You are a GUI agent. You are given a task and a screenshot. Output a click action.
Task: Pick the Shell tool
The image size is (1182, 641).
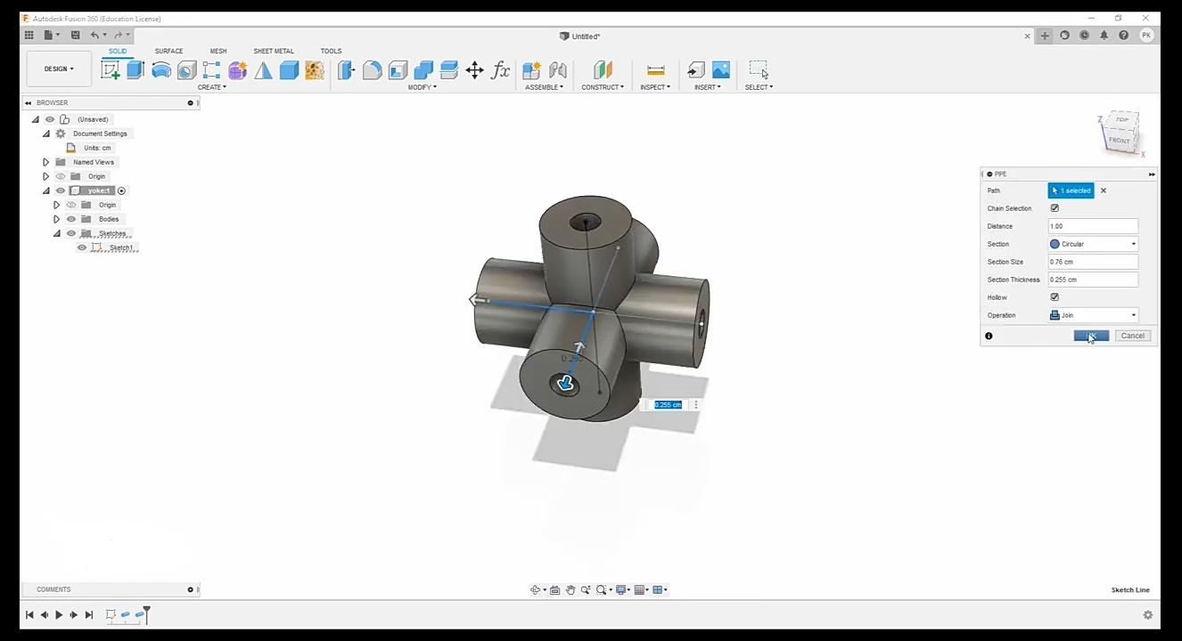(x=398, y=70)
